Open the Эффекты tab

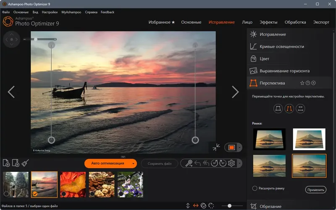268,22
